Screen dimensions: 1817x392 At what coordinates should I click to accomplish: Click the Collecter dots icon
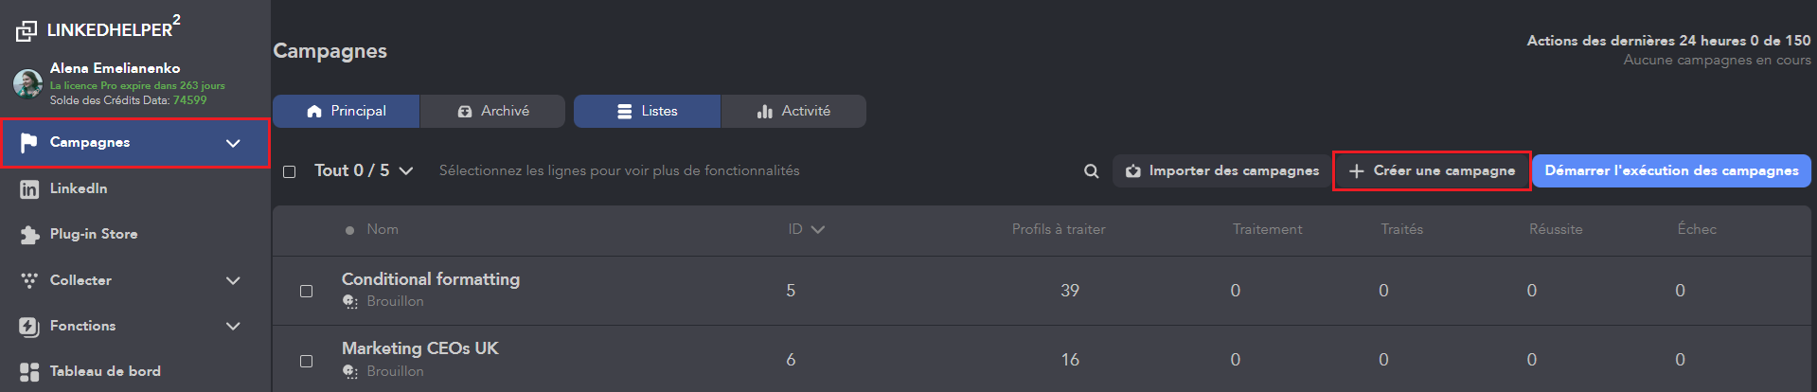(x=29, y=280)
